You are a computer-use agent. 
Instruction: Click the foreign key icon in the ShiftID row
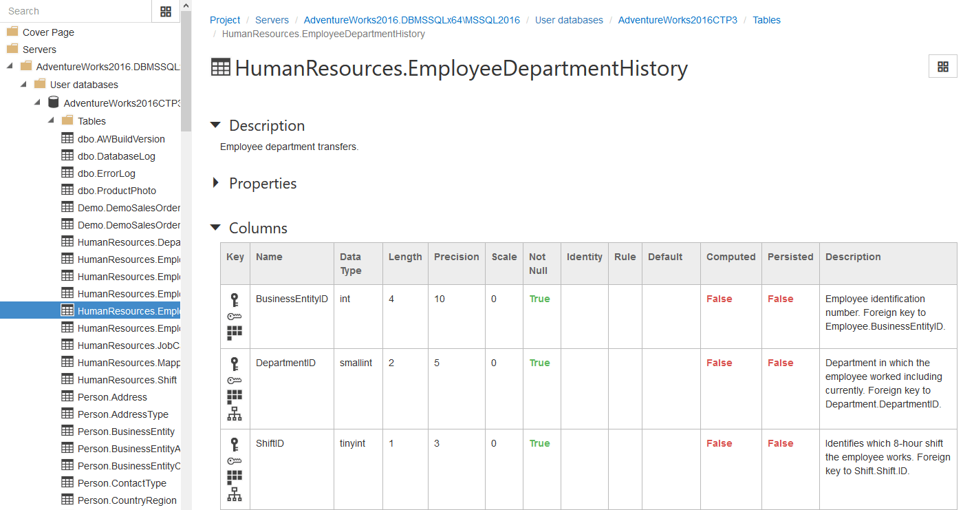pos(235,461)
